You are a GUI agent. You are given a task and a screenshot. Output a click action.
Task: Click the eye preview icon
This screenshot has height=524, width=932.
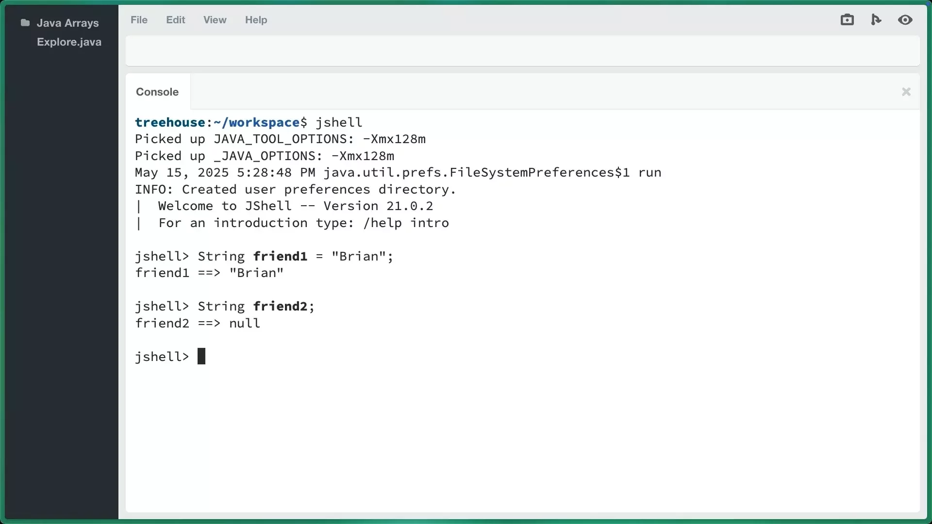tap(906, 20)
